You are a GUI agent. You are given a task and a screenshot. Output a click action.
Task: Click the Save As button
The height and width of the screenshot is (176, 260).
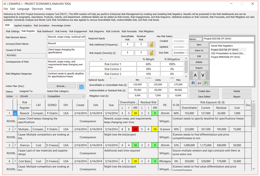pyautogui.click(x=199, y=51)
